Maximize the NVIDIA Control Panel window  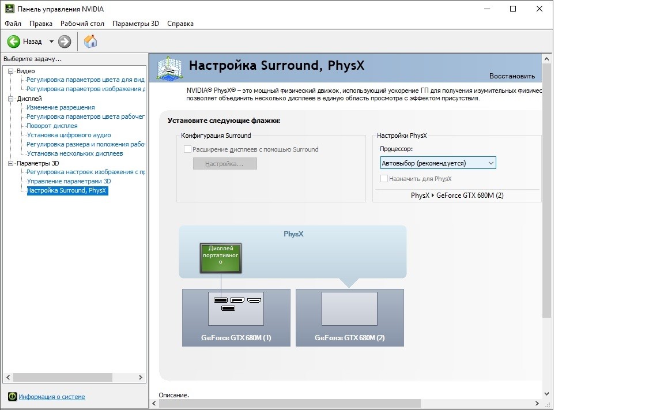(x=513, y=9)
